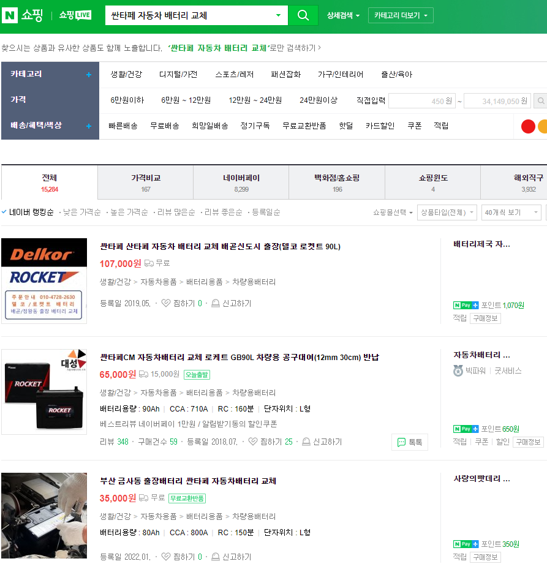Screen dimensions: 547x564
Task: Switch to 백화점/홈쇼핑 tab
Action: (x=337, y=182)
